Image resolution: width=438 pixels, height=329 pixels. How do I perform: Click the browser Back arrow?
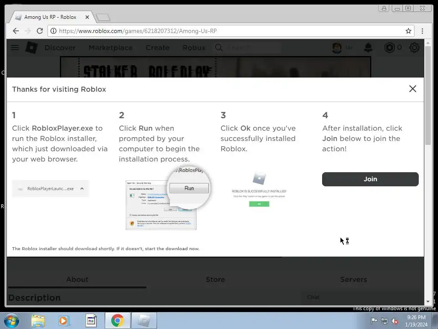(x=16, y=31)
